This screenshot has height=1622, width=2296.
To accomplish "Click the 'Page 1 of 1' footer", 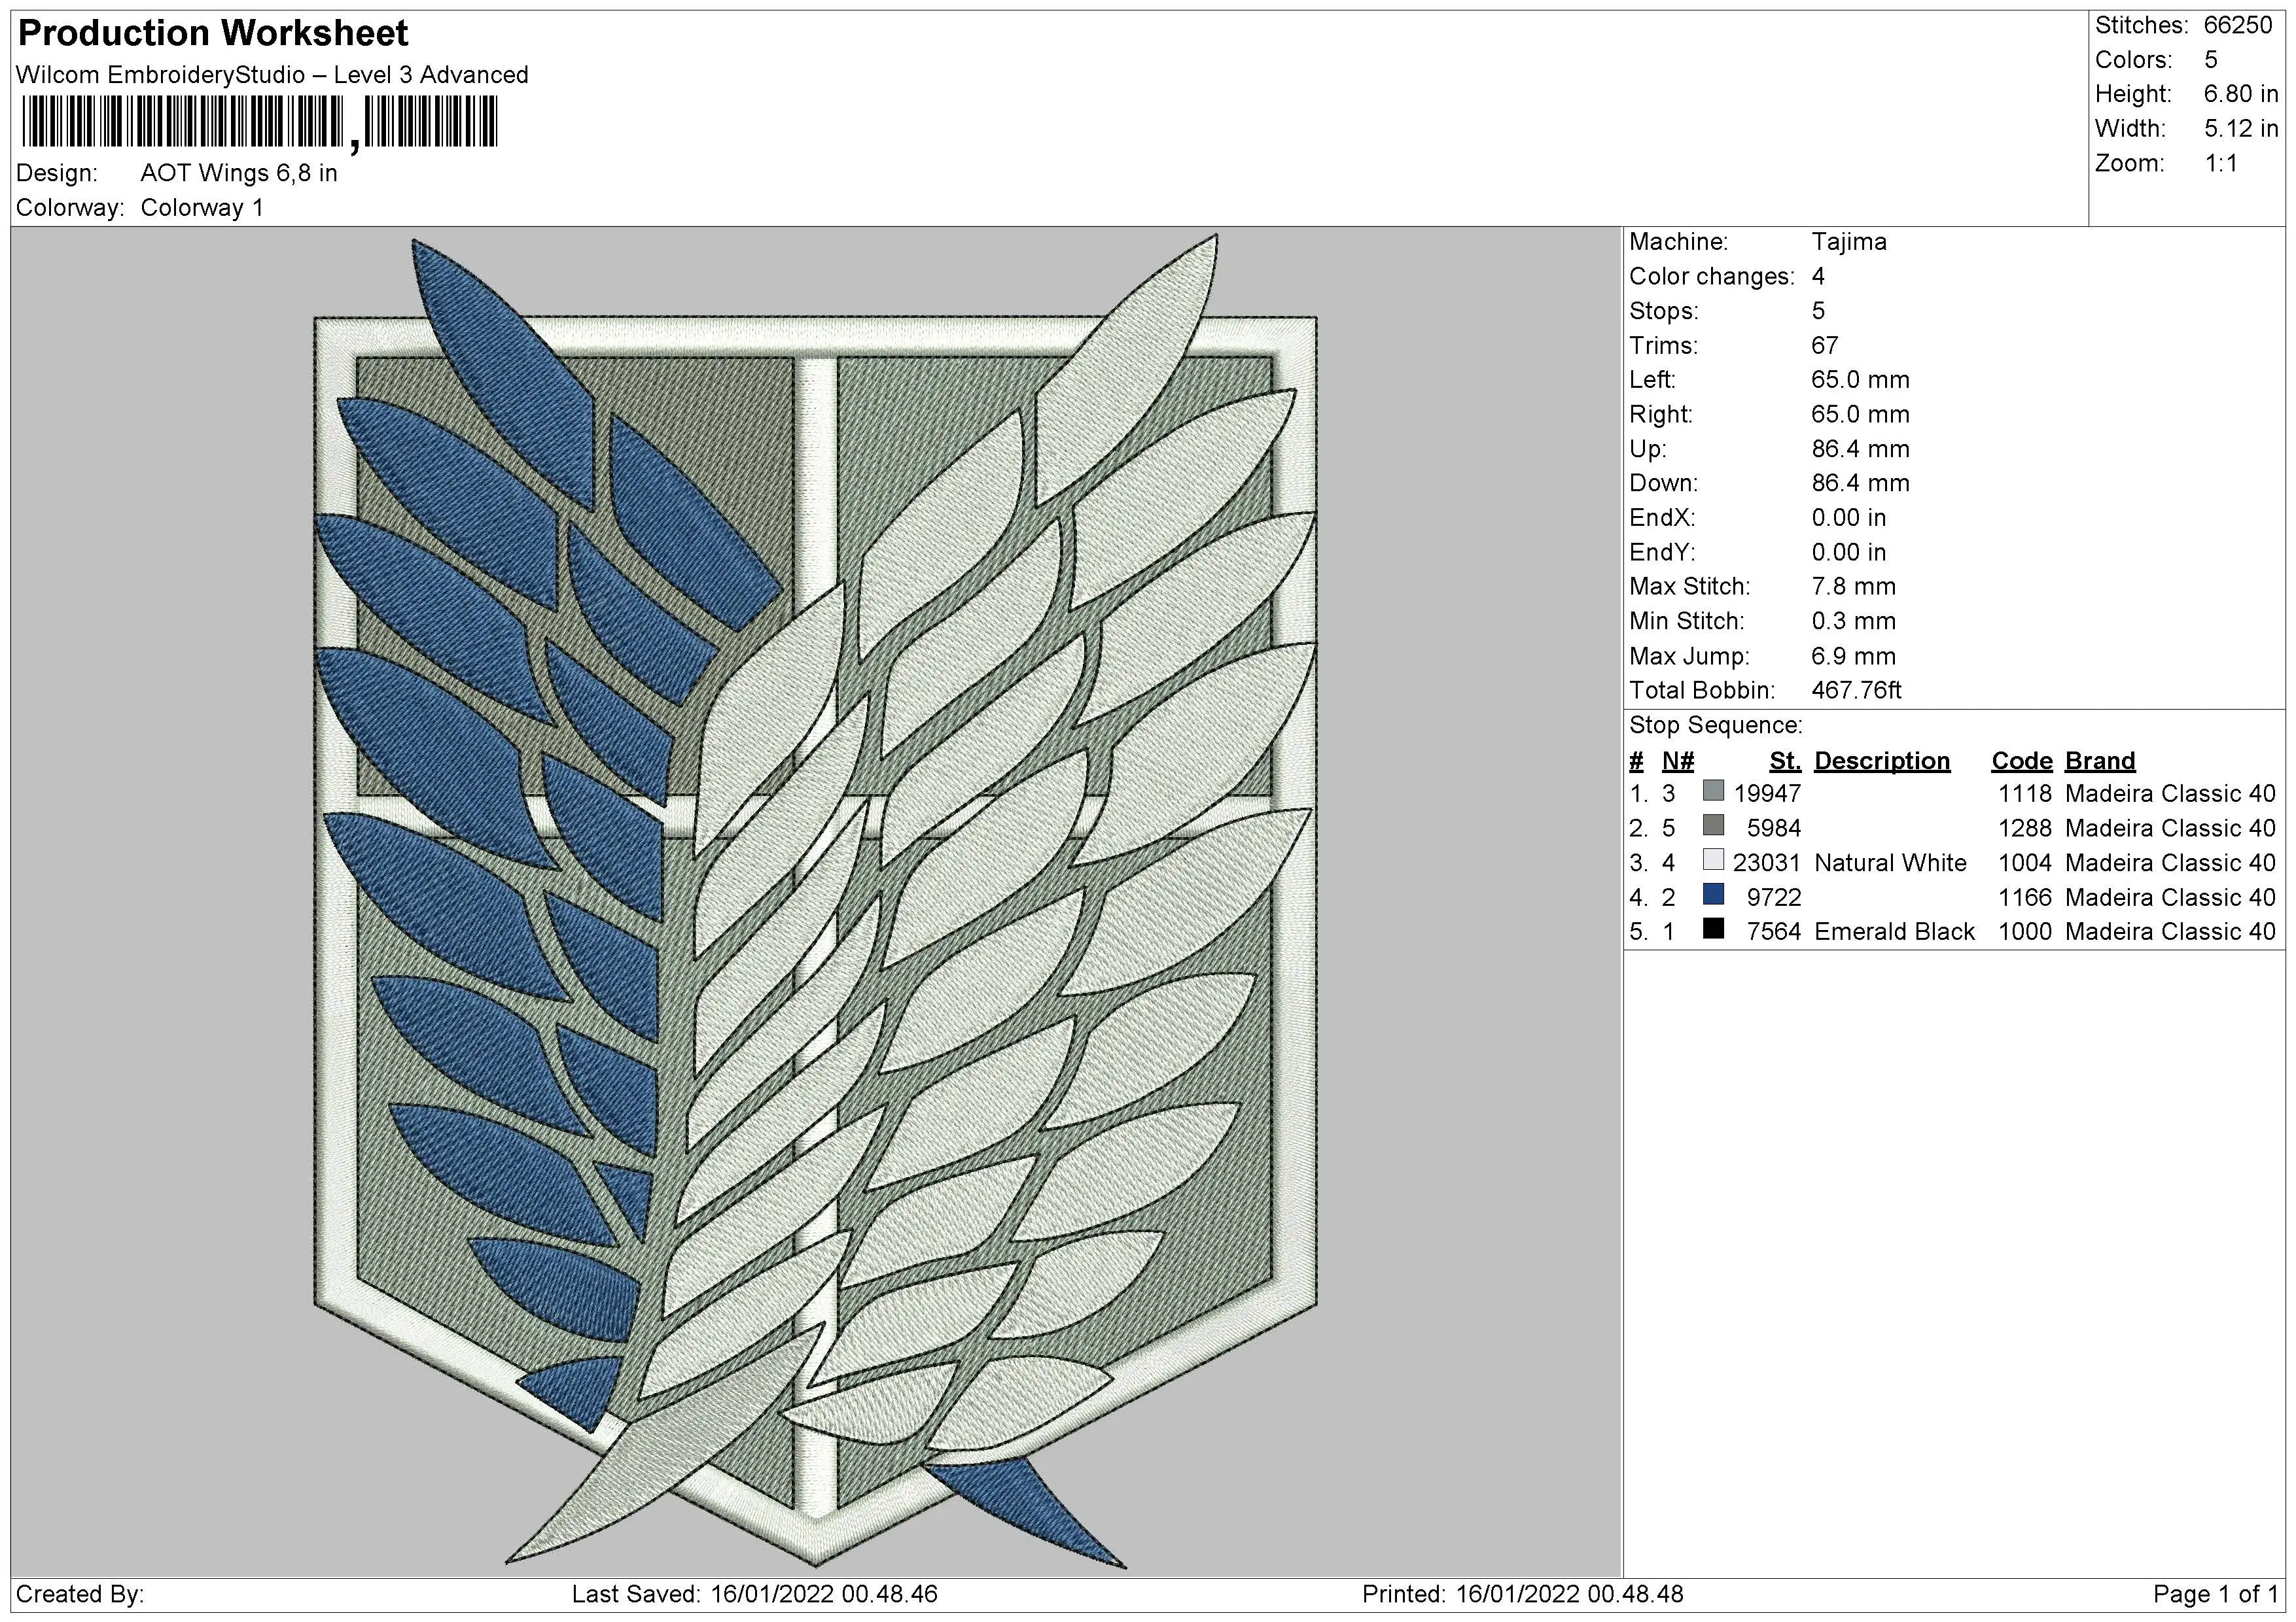I will click(2215, 1594).
